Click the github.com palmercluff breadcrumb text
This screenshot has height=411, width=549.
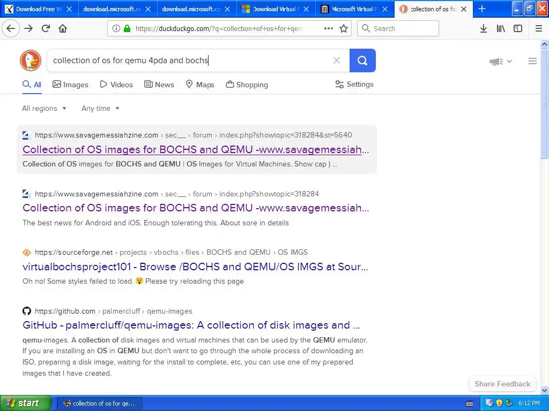pos(114,311)
